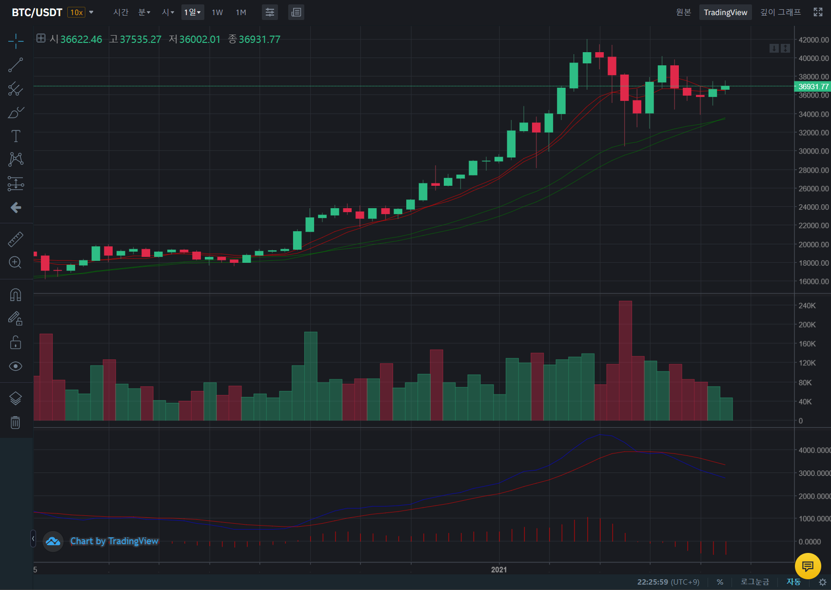Image resolution: width=831 pixels, height=590 pixels.
Task: Select the trend line drawing tool
Action: 16,65
